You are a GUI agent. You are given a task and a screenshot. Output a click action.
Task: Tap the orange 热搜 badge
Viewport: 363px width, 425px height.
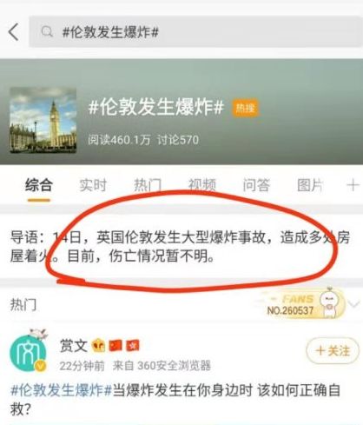click(x=245, y=109)
